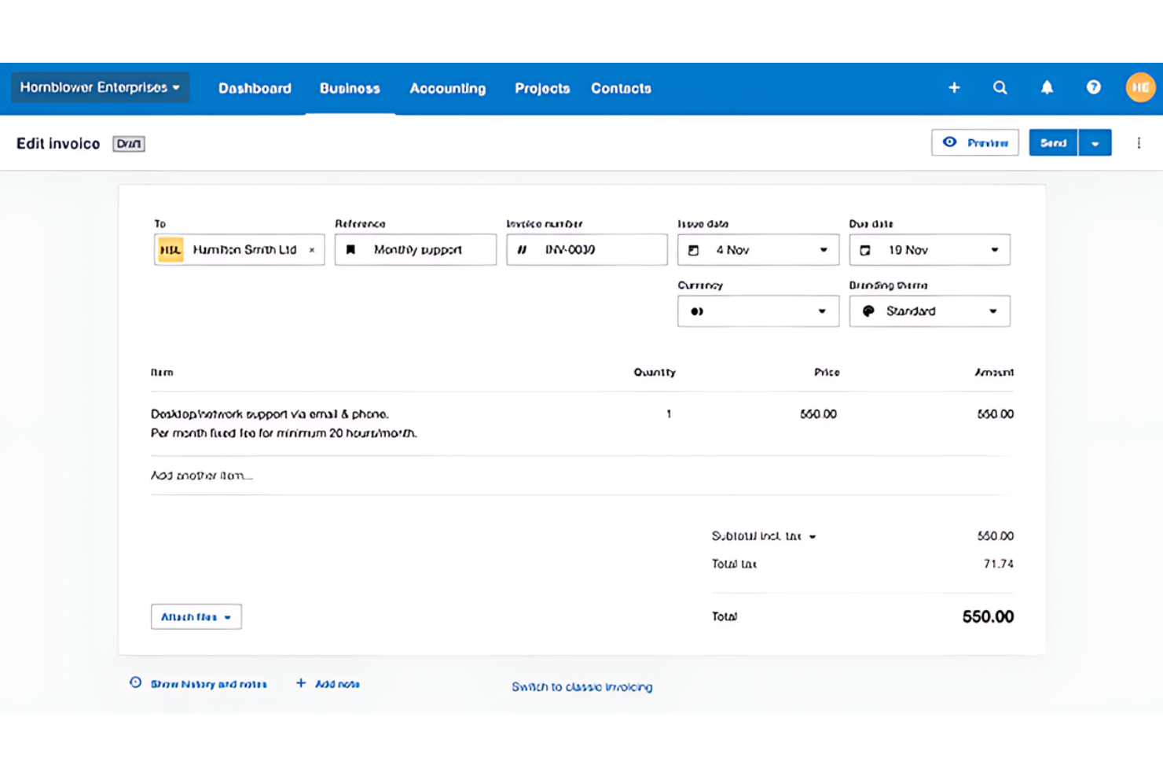The image size is (1163, 776).
Task: Click the Subtotal value 550.00
Action: [995, 536]
